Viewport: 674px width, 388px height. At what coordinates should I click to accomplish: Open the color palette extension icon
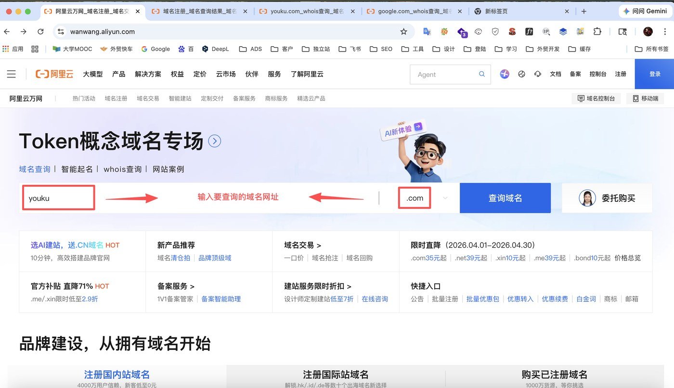479,32
